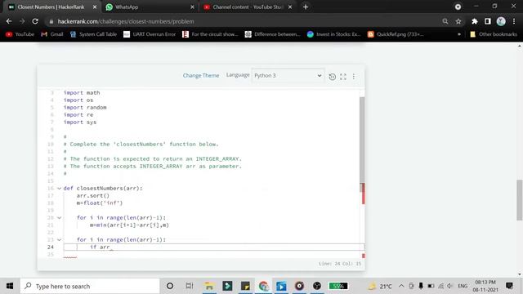Open Task View on the taskbar

pos(190,286)
